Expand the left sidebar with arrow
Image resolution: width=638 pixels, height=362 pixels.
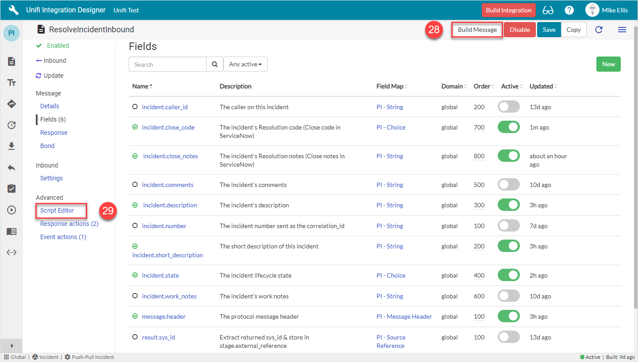[12, 346]
